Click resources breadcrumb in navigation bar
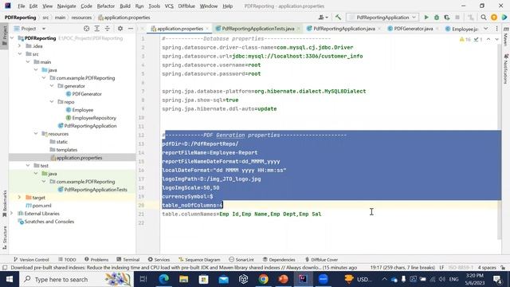 click(x=81, y=18)
